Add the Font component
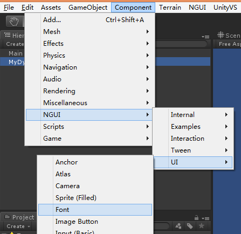Viewport: 241px width, 234px height. (95, 210)
